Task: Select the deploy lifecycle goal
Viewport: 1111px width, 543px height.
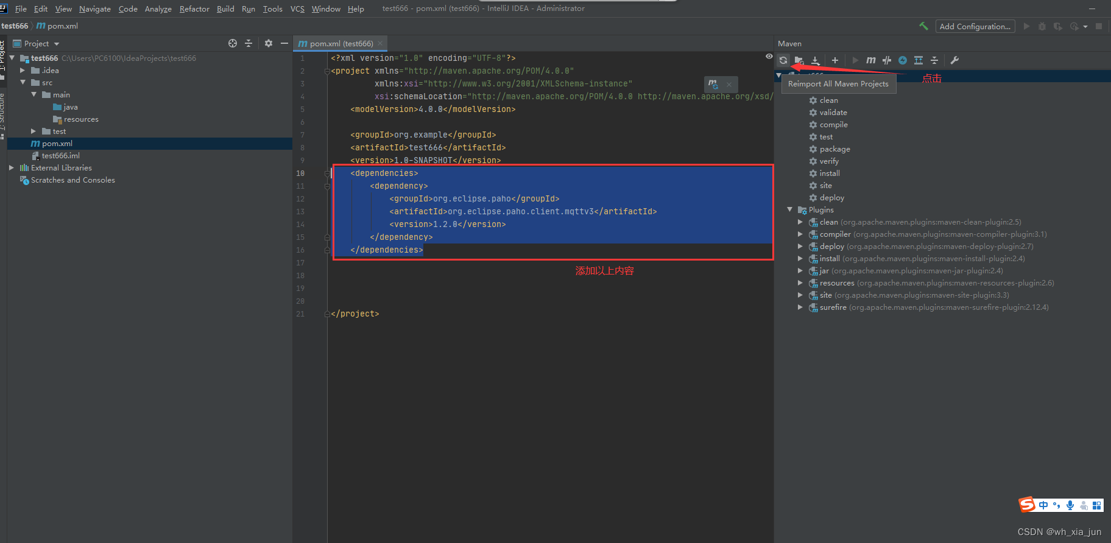Action: (x=832, y=198)
